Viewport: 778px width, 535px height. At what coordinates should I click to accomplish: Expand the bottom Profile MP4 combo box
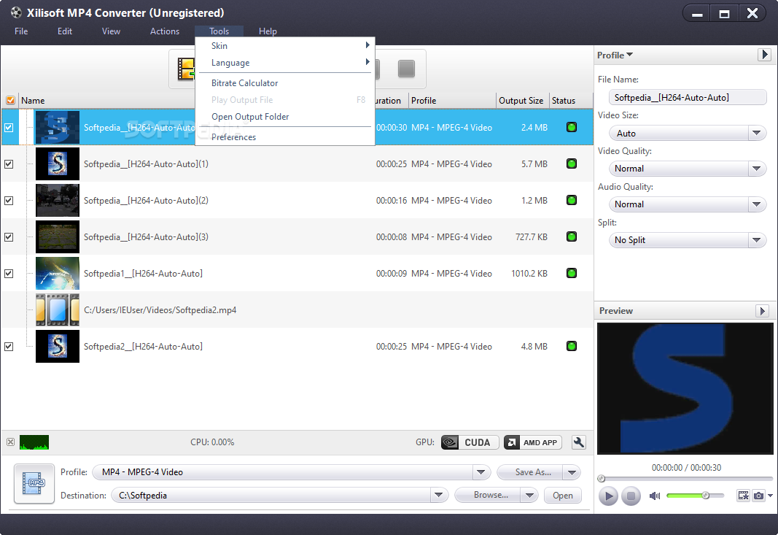[x=481, y=472]
